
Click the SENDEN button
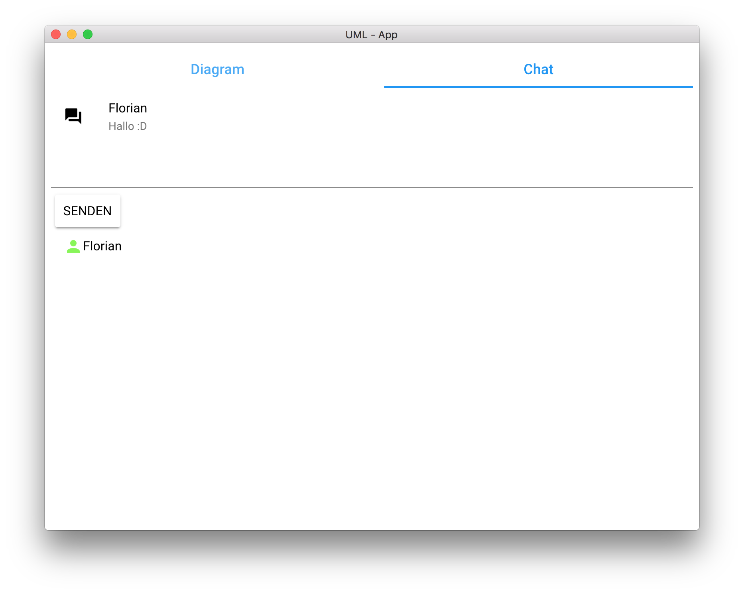88,211
